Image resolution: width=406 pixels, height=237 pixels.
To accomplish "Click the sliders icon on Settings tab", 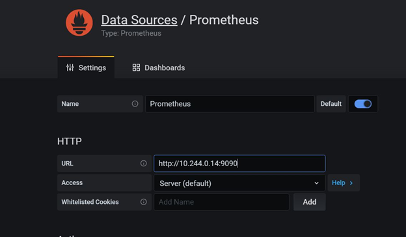I will click(x=70, y=68).
